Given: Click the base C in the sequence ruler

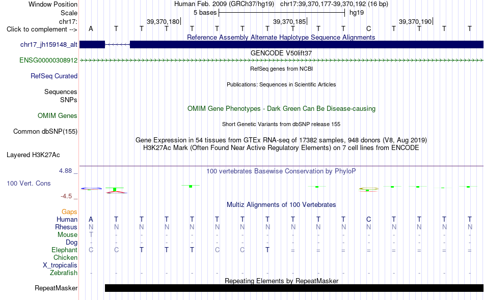Looking at the screenshot, I should [368, 28].
